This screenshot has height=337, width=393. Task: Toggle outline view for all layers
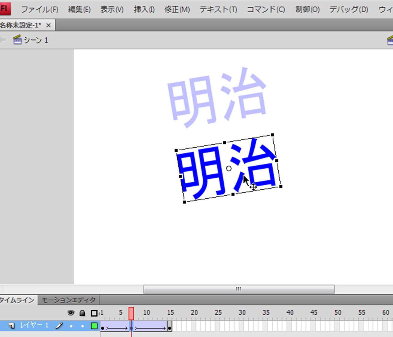(94, 313)
